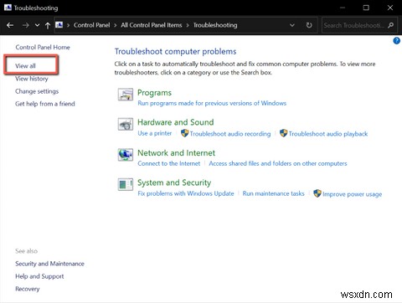The image size is (402, 303).
Task: Click Get help from a friend
Action: (45, 104)
